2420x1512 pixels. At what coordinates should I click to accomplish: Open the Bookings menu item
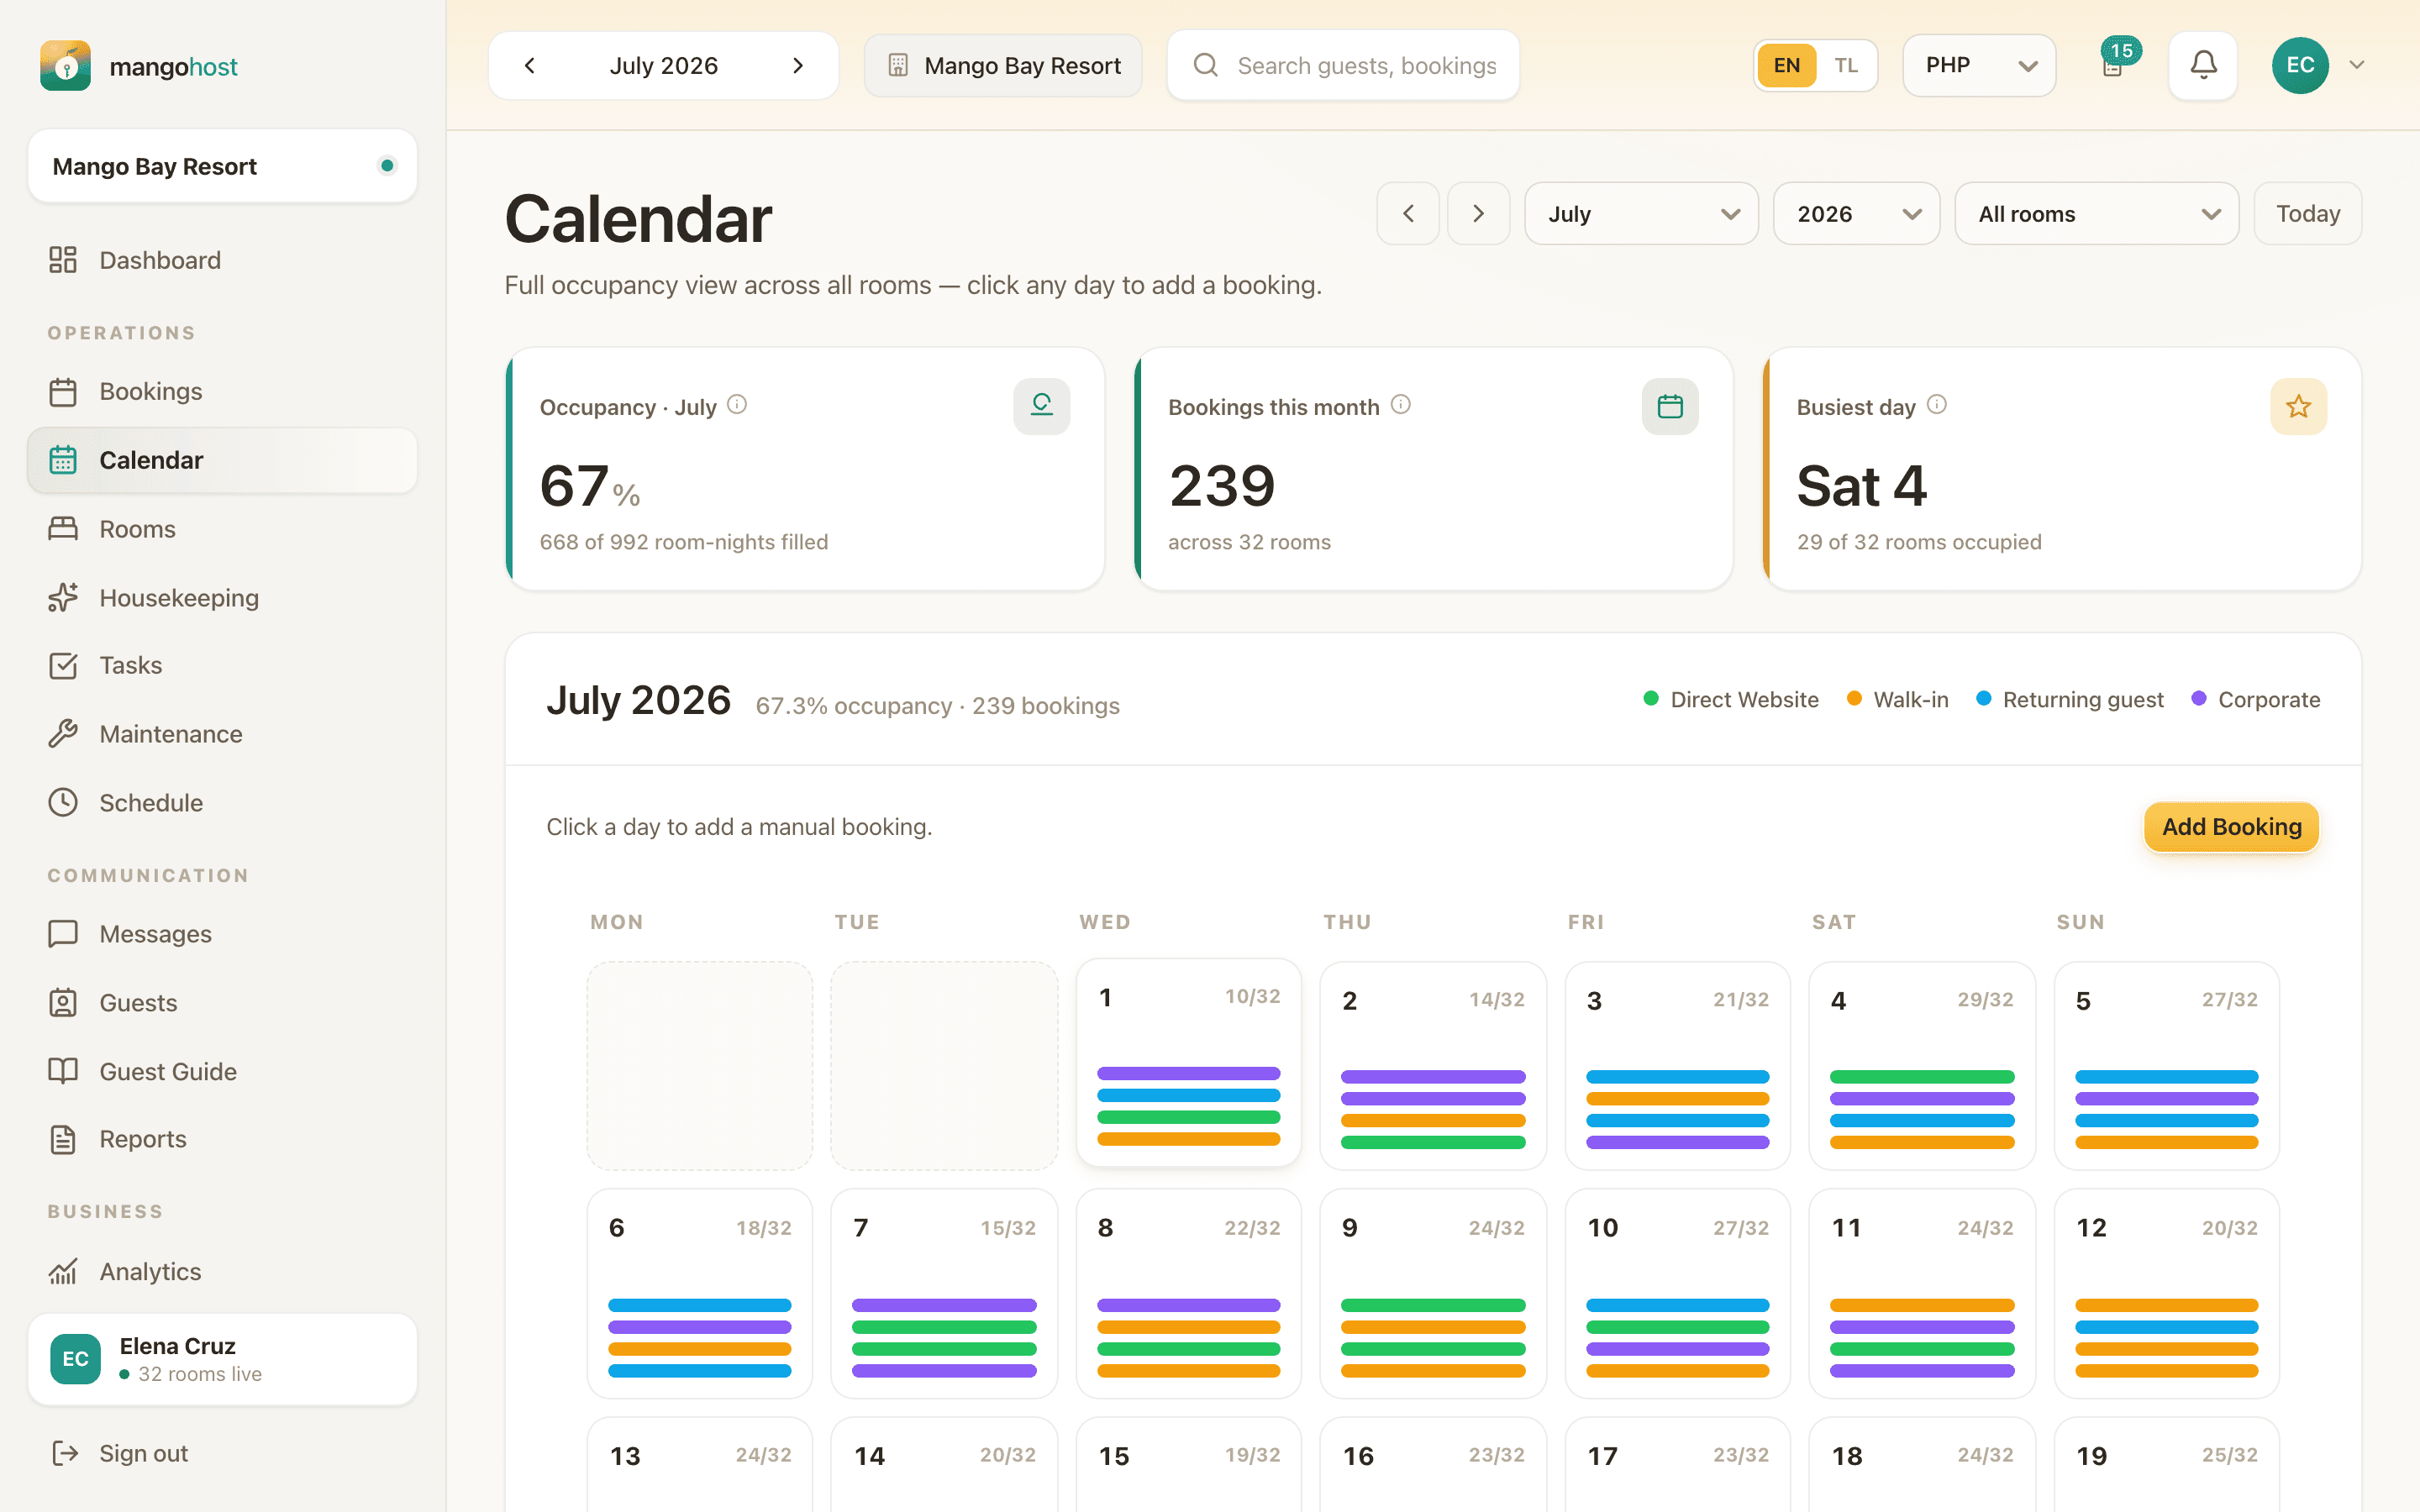tap(222, 392)
